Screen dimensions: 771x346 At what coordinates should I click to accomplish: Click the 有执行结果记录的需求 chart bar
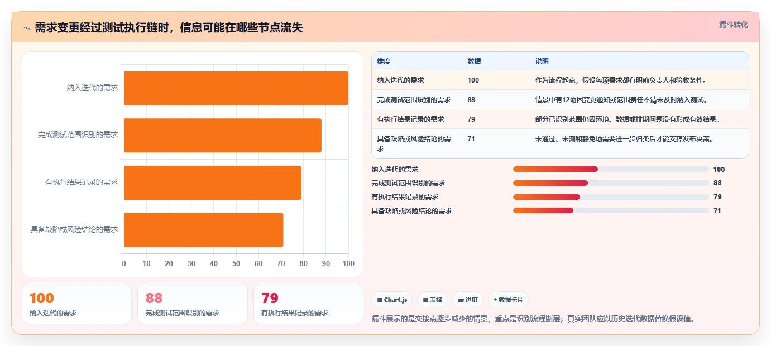pos(213,182)
